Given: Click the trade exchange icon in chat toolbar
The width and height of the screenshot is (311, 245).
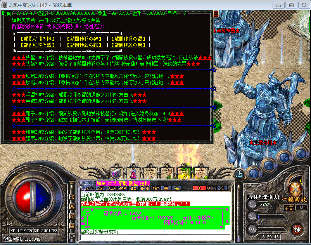Looking at the screenshot, I should [101, 188].
